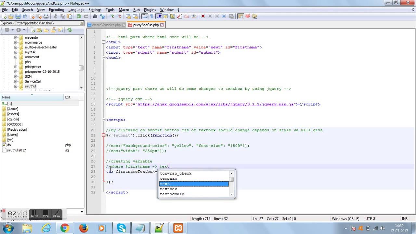Click the Copy toolbar icon
Screen dimensions: 416x234
63,16
